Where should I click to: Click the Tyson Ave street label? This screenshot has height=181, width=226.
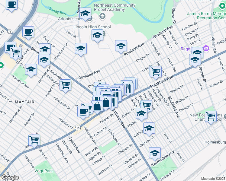pos(74,144)
